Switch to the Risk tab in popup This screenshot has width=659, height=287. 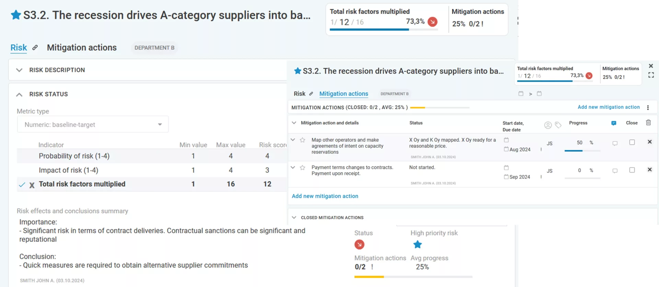(x=299, y=94)
